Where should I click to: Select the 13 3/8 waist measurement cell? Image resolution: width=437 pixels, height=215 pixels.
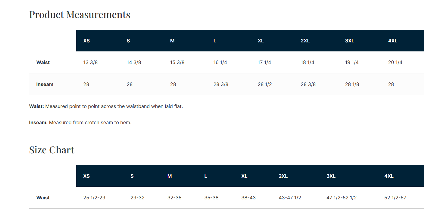point(90,63)
